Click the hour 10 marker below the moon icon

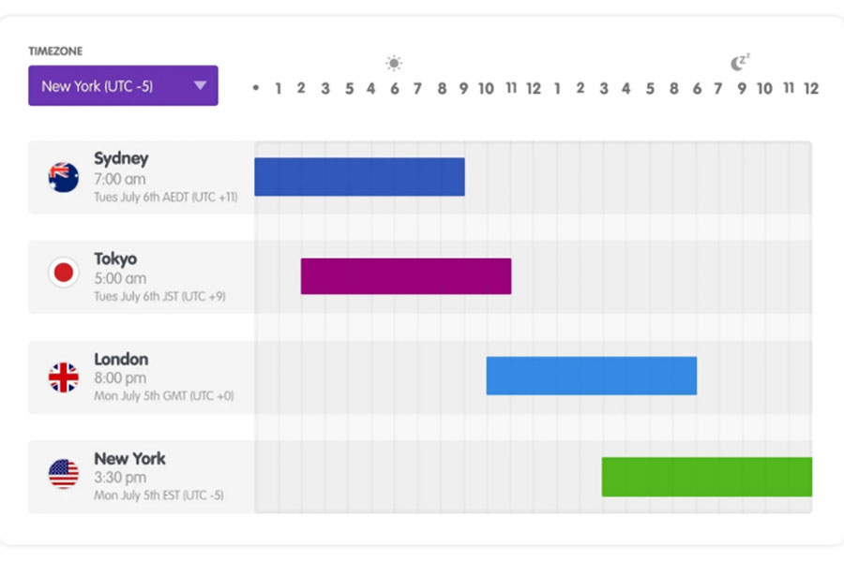[x=764, y=88]
